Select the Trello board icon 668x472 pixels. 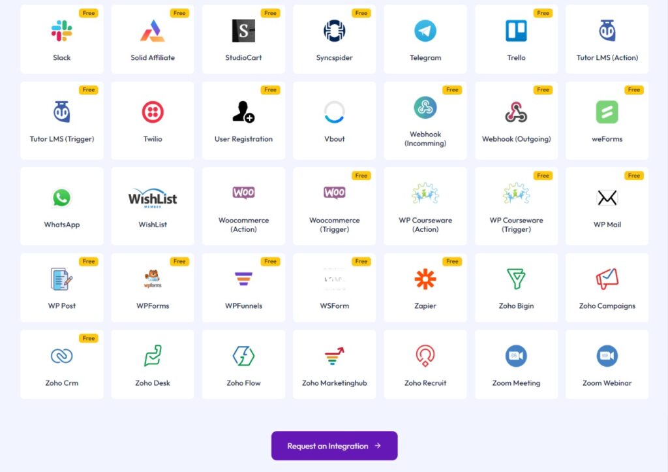516,31
